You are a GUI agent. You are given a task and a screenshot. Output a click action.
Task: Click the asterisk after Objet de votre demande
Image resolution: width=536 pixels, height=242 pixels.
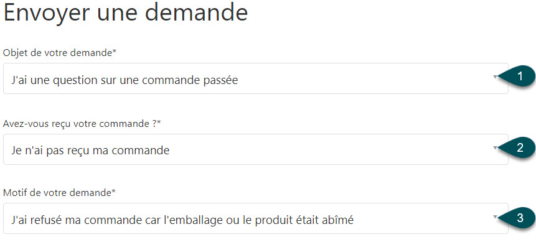pyautogui.click(x=115, y=52)
